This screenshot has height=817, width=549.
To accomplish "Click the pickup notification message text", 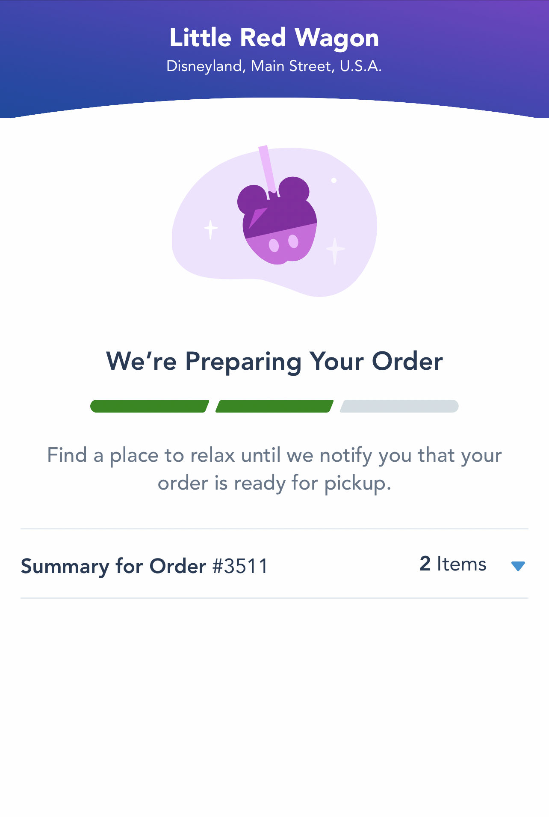I will coord(274,469).
